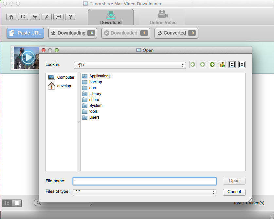Screen dimensions: 274x219
Task: Switch Open dialog to list view
Action: pyautogui.click(x=232, y=65)
